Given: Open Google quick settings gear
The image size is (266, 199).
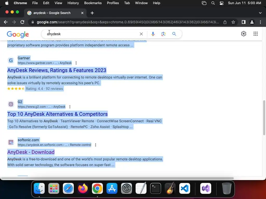Looking at the screenshot, I should tap(244, 34).
